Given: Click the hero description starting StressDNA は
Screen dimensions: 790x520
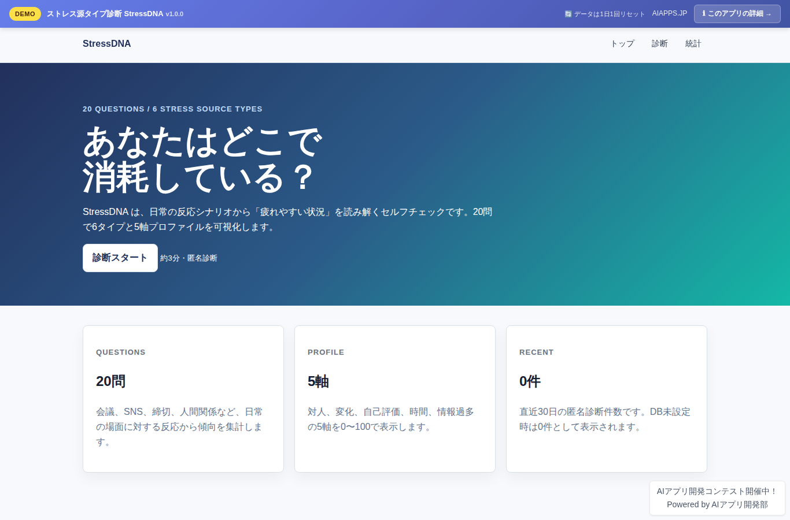Looking at the screenshot, I should pyautogui.click(x=287, y=220).
